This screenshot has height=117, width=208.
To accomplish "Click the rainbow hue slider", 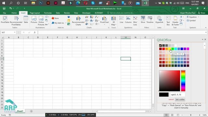I will point(183,81).
